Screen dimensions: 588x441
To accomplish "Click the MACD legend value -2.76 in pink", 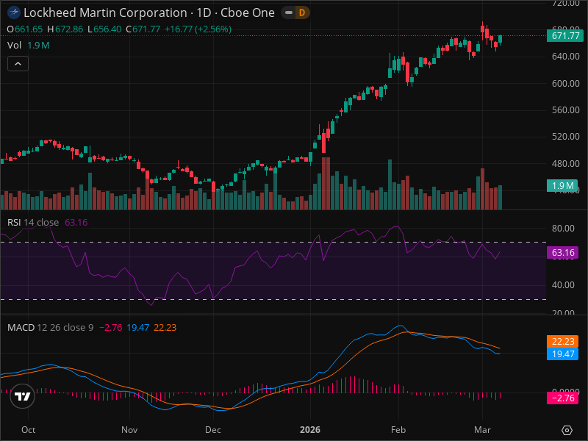I will point(111,327).
